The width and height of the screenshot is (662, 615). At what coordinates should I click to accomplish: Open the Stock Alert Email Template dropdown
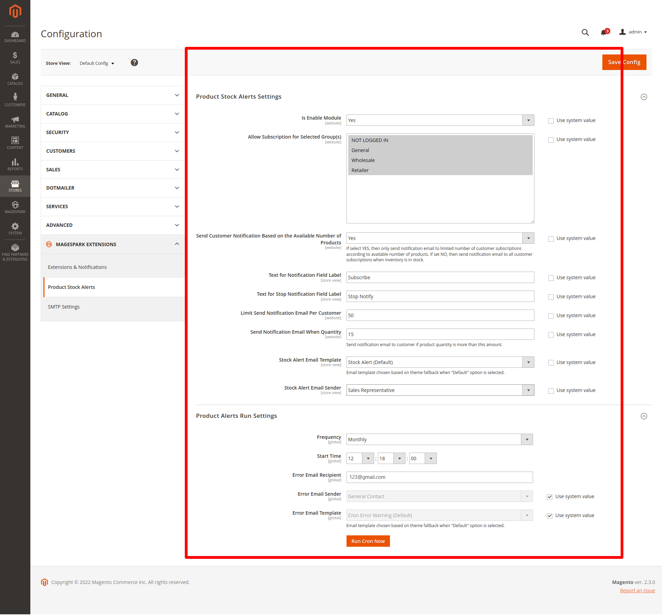440,362
